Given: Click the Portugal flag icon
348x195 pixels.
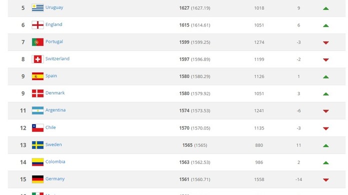Looking at the screenshot, I should [37, 42].
